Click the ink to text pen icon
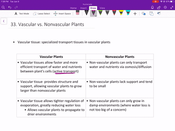 [159, 13]
